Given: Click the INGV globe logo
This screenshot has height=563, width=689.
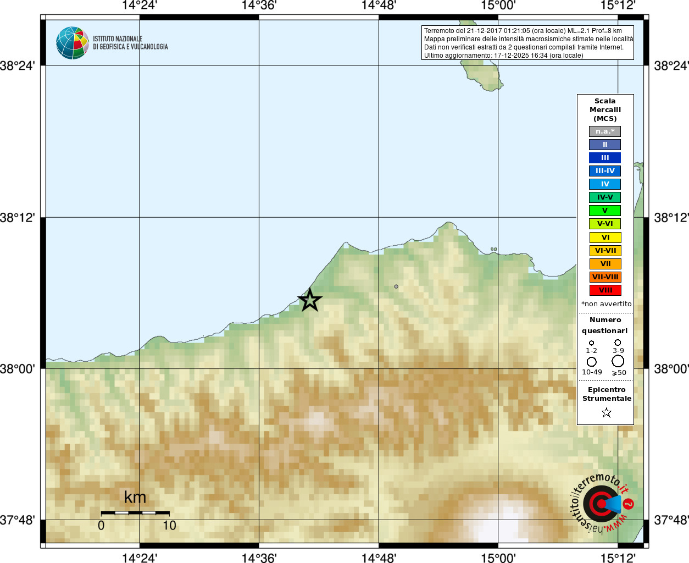Looking at the screenshot, I should point(73,43).
